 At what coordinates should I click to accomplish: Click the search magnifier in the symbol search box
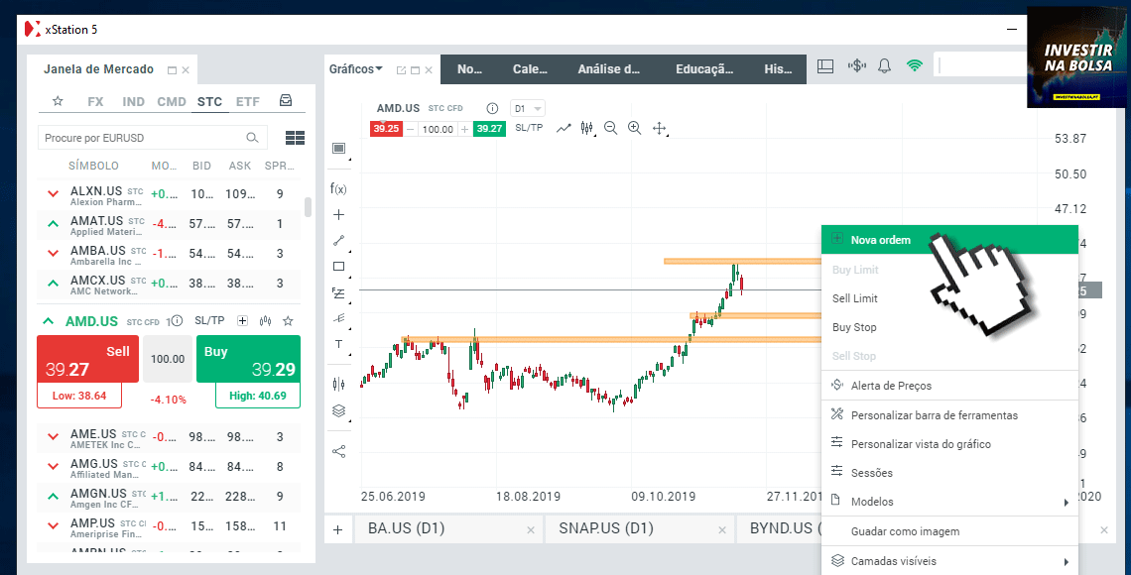point(252,138)
